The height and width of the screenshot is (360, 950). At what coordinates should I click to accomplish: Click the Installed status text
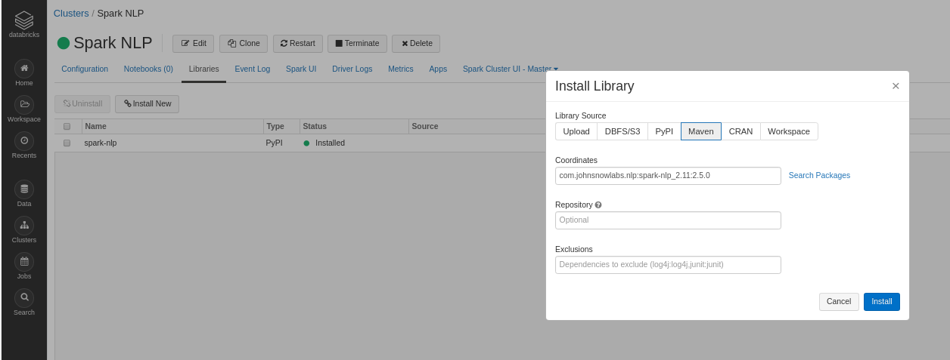(x=330, y=143)
